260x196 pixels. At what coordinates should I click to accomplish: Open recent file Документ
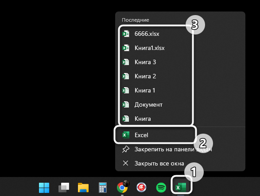pyautogui.click(x=156, y=104)
